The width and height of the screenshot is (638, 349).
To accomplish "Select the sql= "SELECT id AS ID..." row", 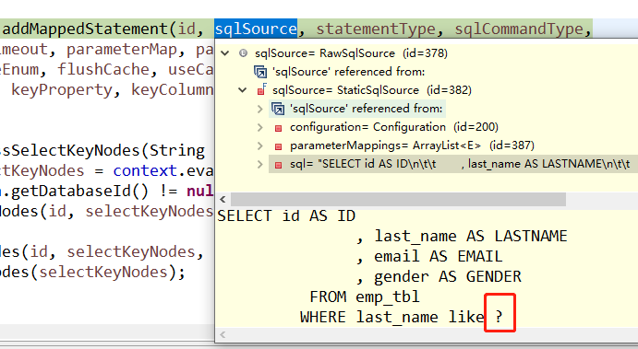I will pos(452,164).
